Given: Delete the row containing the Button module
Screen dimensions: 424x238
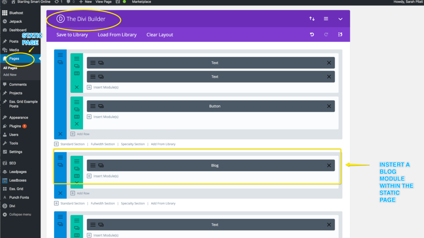Looking at the screenshot, I should (77, 124).
